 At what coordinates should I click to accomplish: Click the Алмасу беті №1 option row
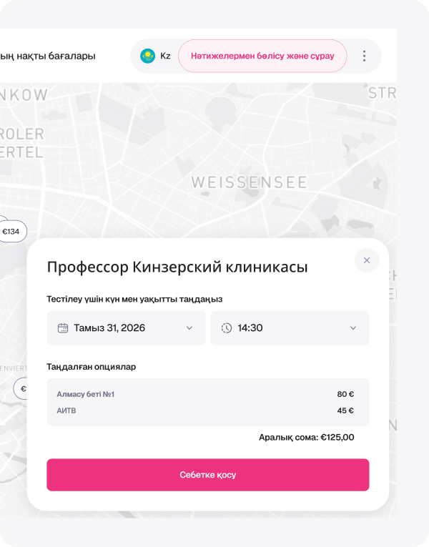point(207,394)
